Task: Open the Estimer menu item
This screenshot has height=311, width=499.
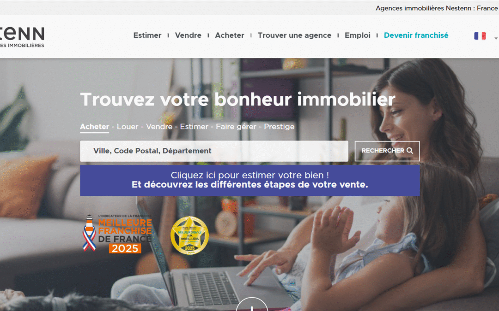Action: point(147,35)
